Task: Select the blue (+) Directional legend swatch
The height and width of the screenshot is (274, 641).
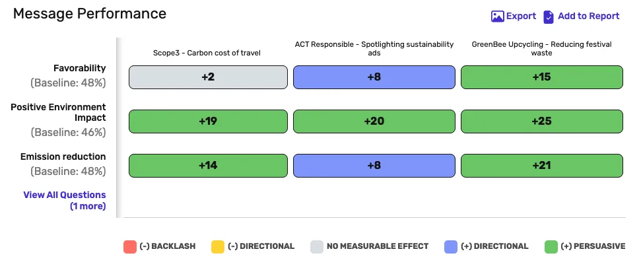Action: [x=451, y=247]
